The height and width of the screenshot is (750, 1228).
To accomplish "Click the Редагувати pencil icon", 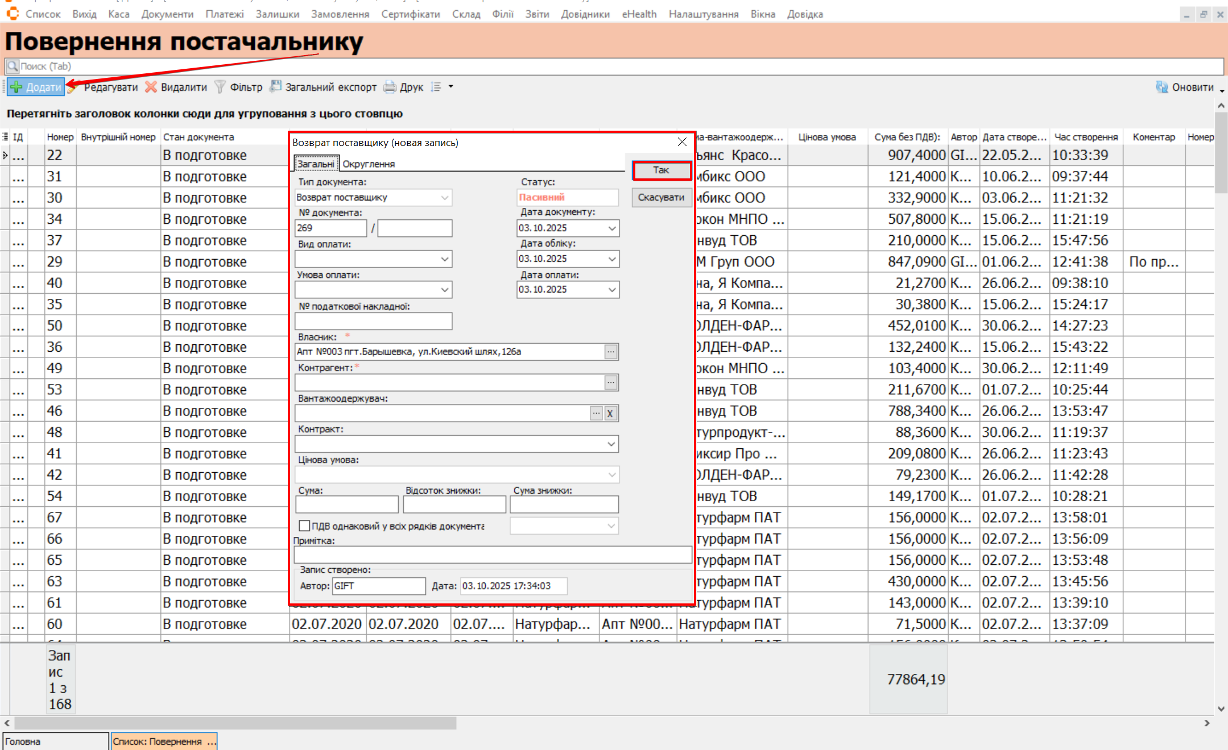I will coord(72,87).
